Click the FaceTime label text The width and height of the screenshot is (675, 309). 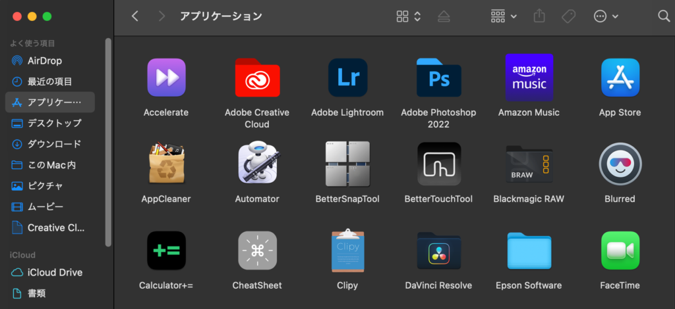(x=620, y=285)
